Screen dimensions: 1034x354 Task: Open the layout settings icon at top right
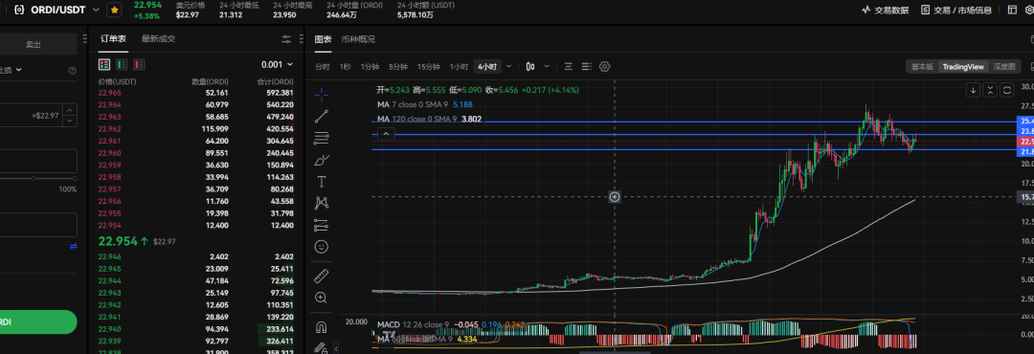(x=1012, y=10)
